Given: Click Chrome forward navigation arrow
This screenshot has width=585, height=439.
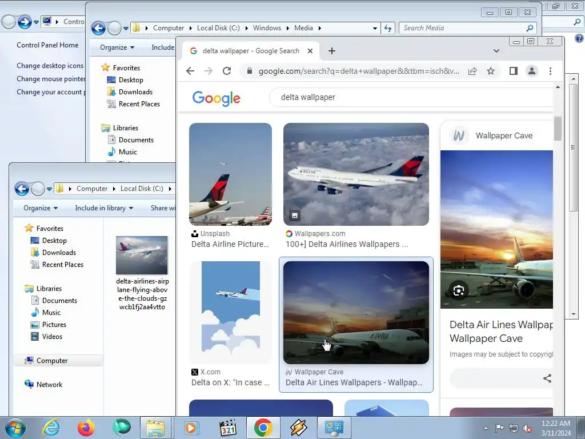Looking at the screenshot, I should click(x=208, y=71).
